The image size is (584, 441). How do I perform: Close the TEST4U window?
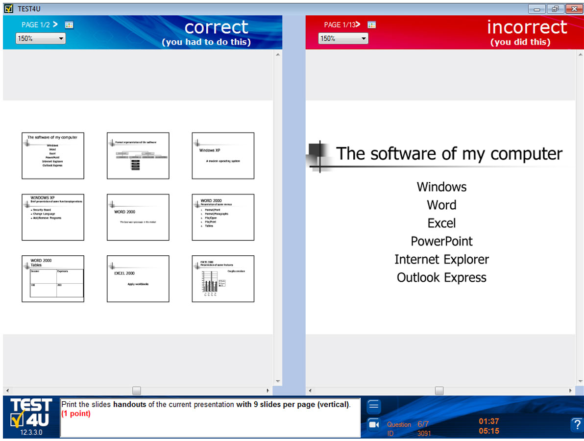[x=574, y=9]
